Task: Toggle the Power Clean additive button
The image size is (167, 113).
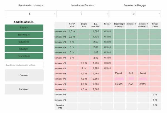Action: pos(24,56)
